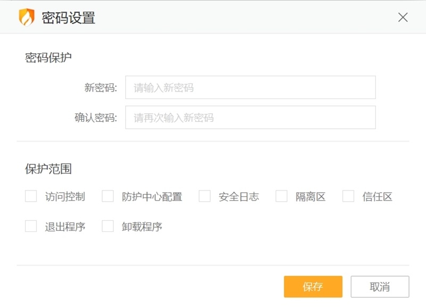Click the 新密码 label text
The height and width of the screenshot is (307, 426).
pyautogui.click(x=99, y=88)
